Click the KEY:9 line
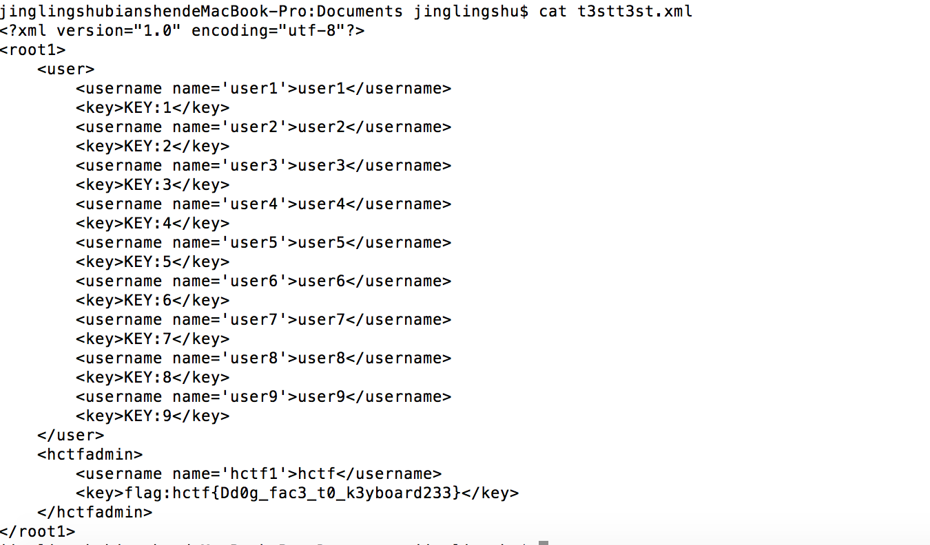This screenshot has width=930, height=545. 153,416
